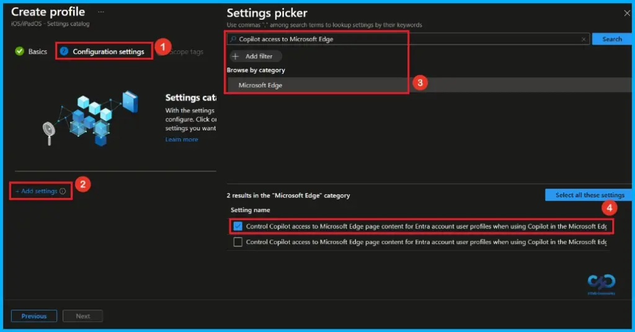
Task: Click Add filter button
Action: coord(255,56)
